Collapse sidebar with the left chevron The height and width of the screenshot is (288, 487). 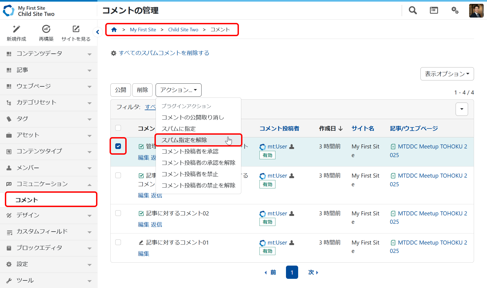pyautogui.click(x=98, y=32)
